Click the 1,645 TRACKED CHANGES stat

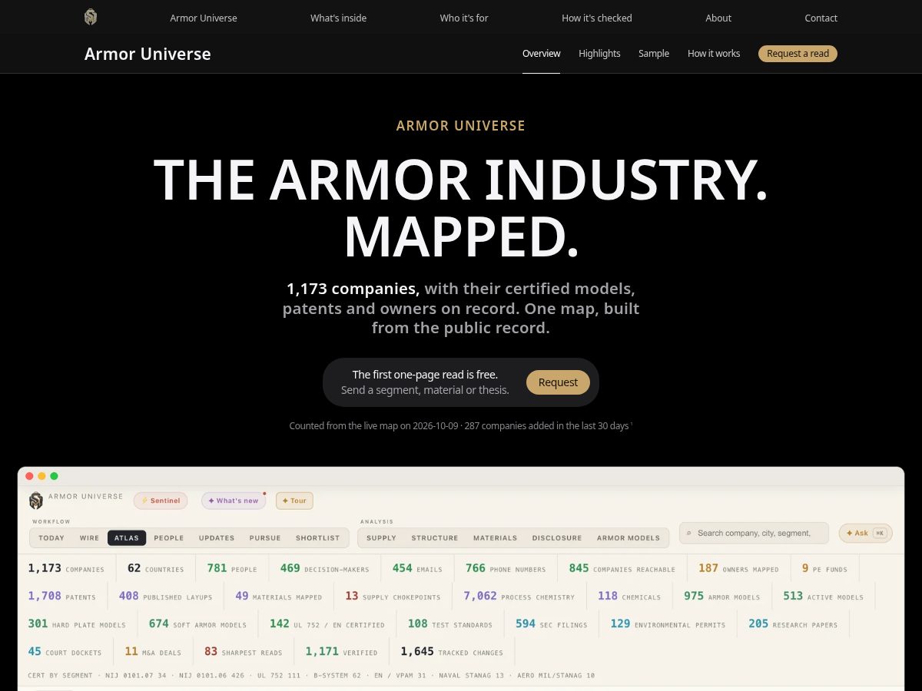[x=452, y=652]
